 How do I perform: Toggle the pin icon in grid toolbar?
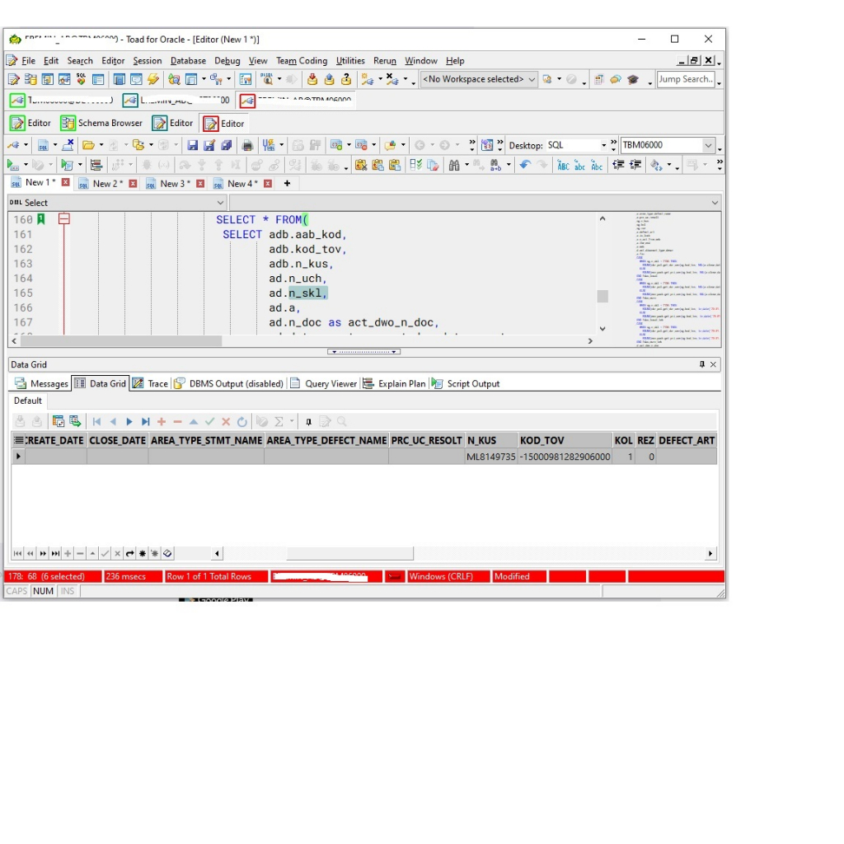click(308, 421)
